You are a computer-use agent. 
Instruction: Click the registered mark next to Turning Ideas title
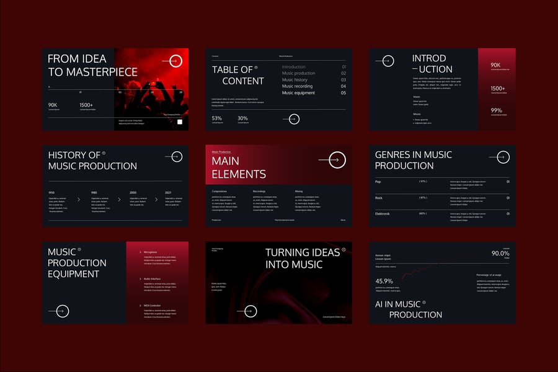tap(345, 249)
